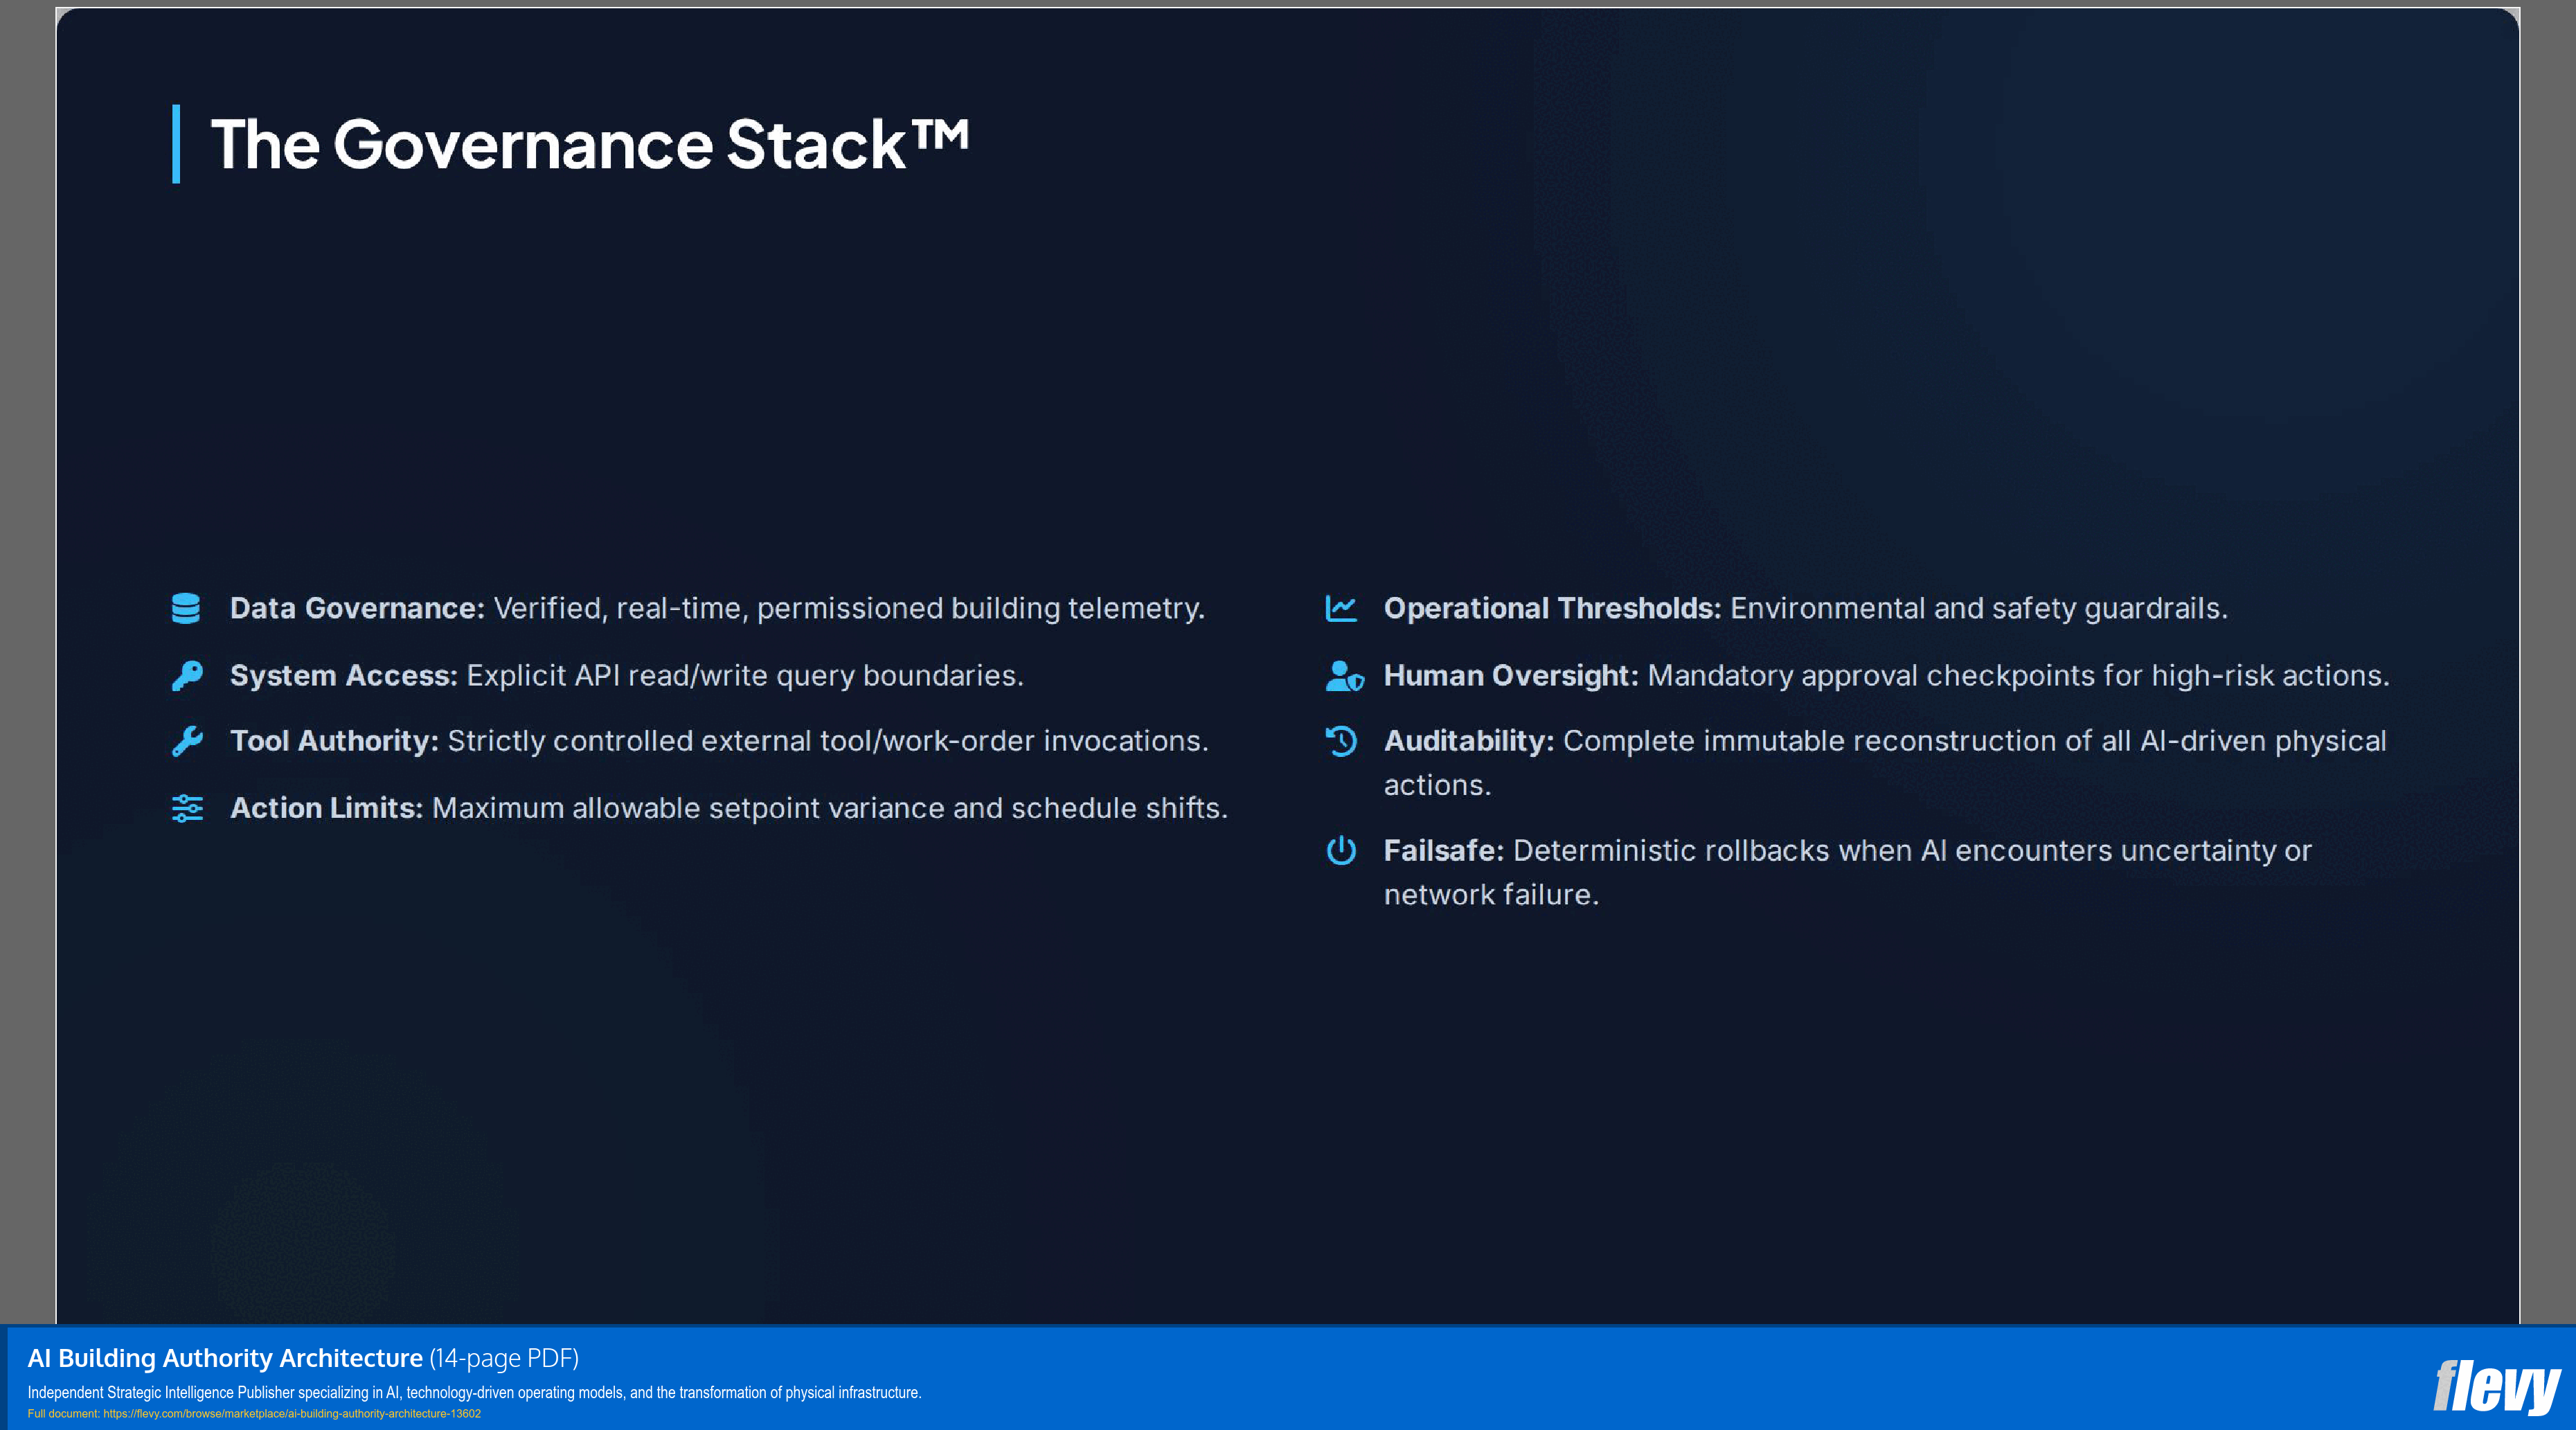
Task: Click the Tool Authority wrench icon
Action: point(187,741)
